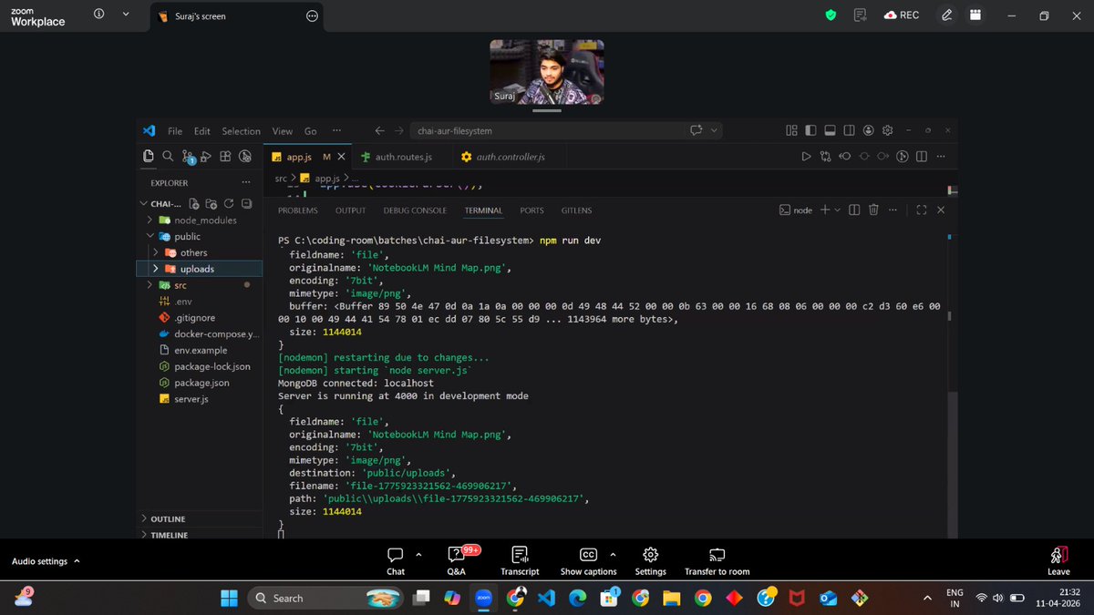Open the Extensions view
1094x615 pixels.
[x=225, y=157]
